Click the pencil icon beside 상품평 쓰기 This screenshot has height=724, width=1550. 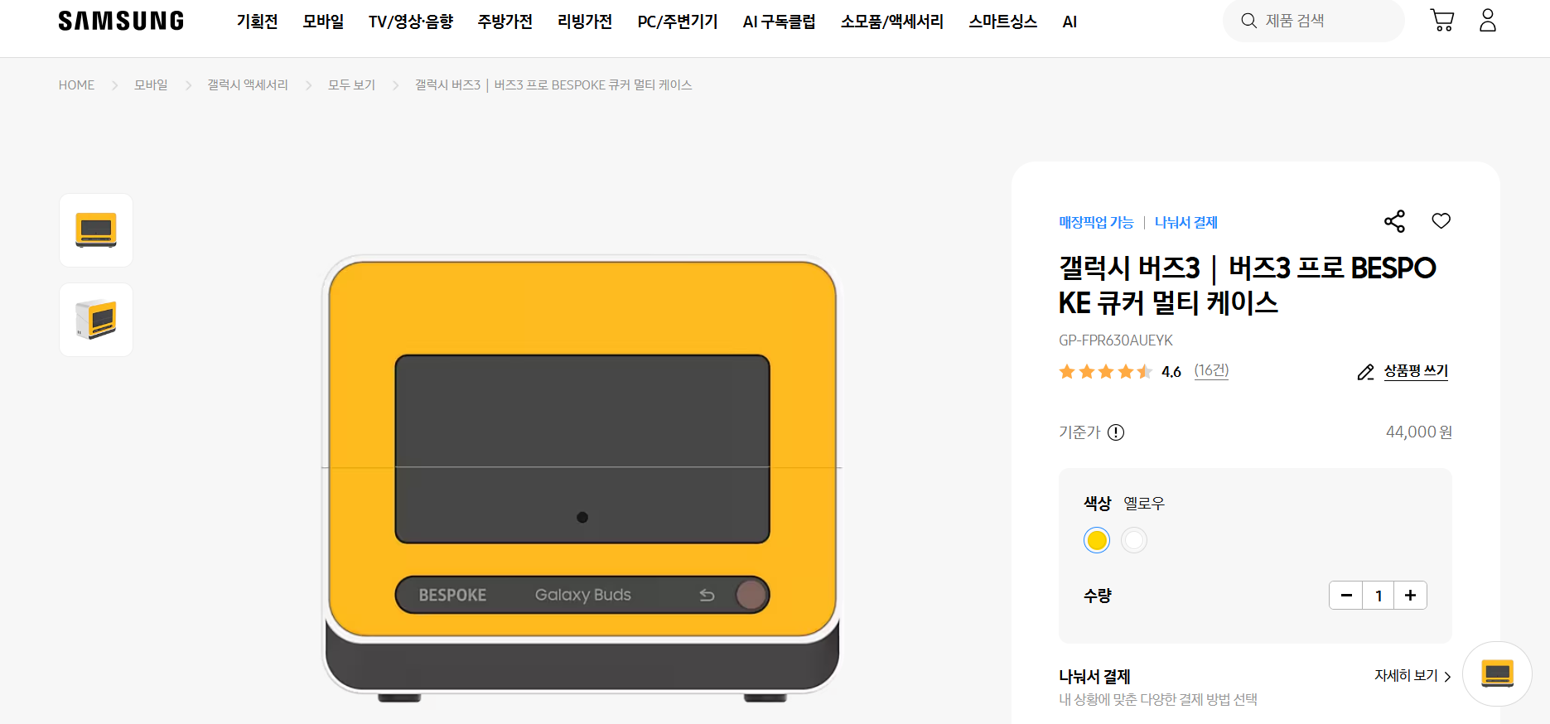coord(1366,372)
